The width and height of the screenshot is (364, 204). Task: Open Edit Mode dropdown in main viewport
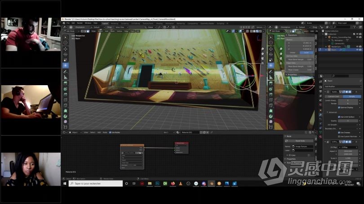71,31
